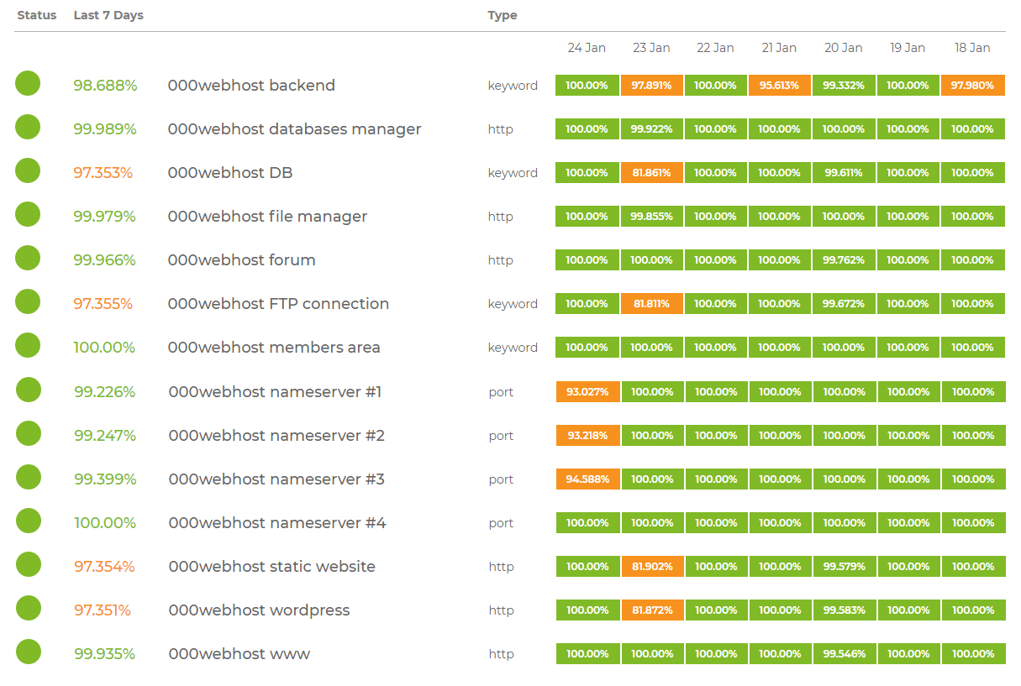
Task: Click the Status column header
Action: pyautogui.click(x=37, y=15)
